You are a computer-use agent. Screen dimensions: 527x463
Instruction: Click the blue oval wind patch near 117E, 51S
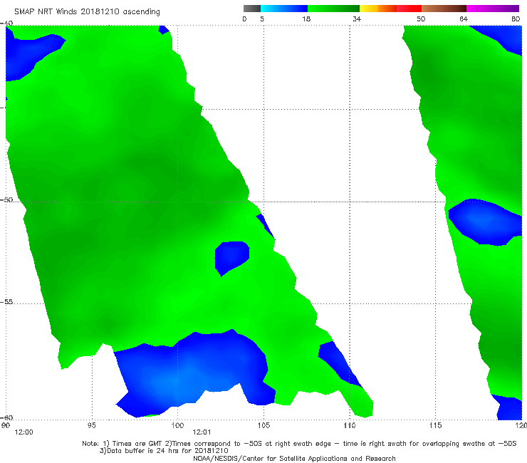point(484,222)
